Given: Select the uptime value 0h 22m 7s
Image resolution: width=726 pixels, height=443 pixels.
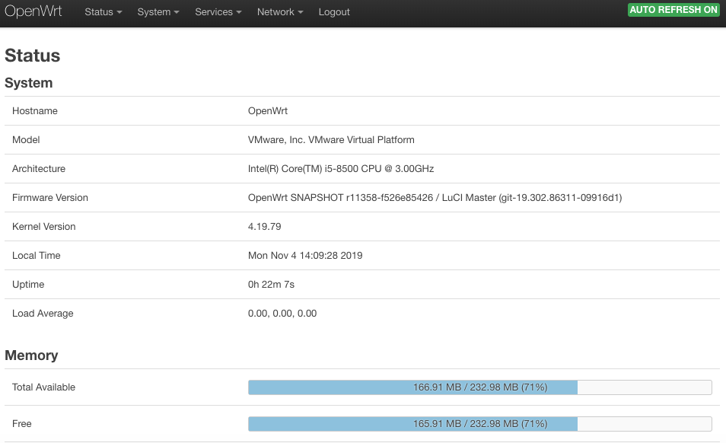Looking at the screenshot, I should 271,285.
